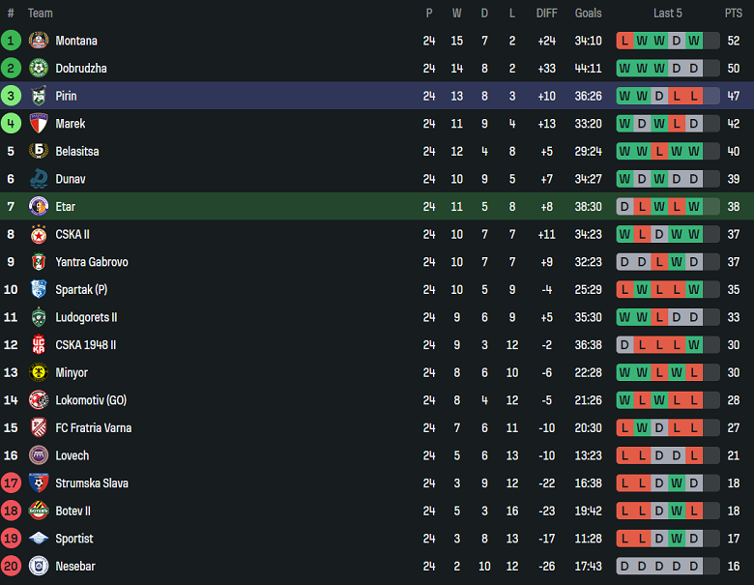Click the Sportist club crest

(39, 539)
